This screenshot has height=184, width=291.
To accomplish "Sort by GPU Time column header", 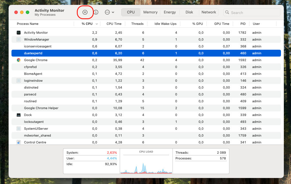I will (x=222, y=24).
